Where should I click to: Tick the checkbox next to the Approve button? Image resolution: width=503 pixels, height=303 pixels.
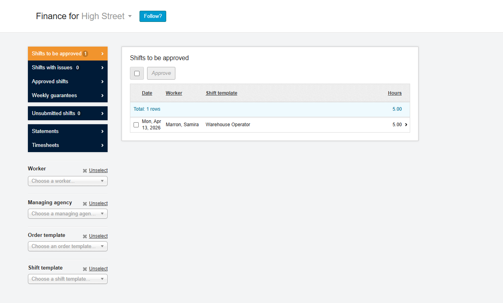pyautogui.click(x=137, y=73)
